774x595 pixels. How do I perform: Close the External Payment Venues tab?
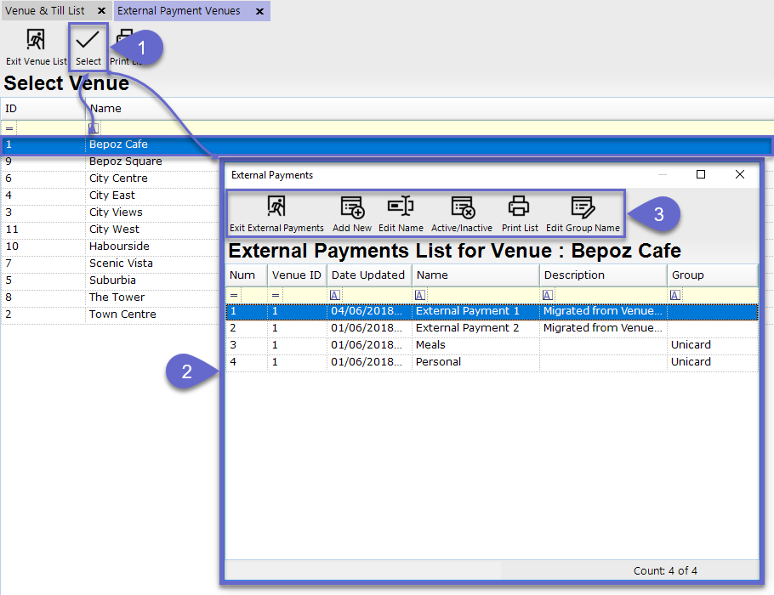point(259,11)
